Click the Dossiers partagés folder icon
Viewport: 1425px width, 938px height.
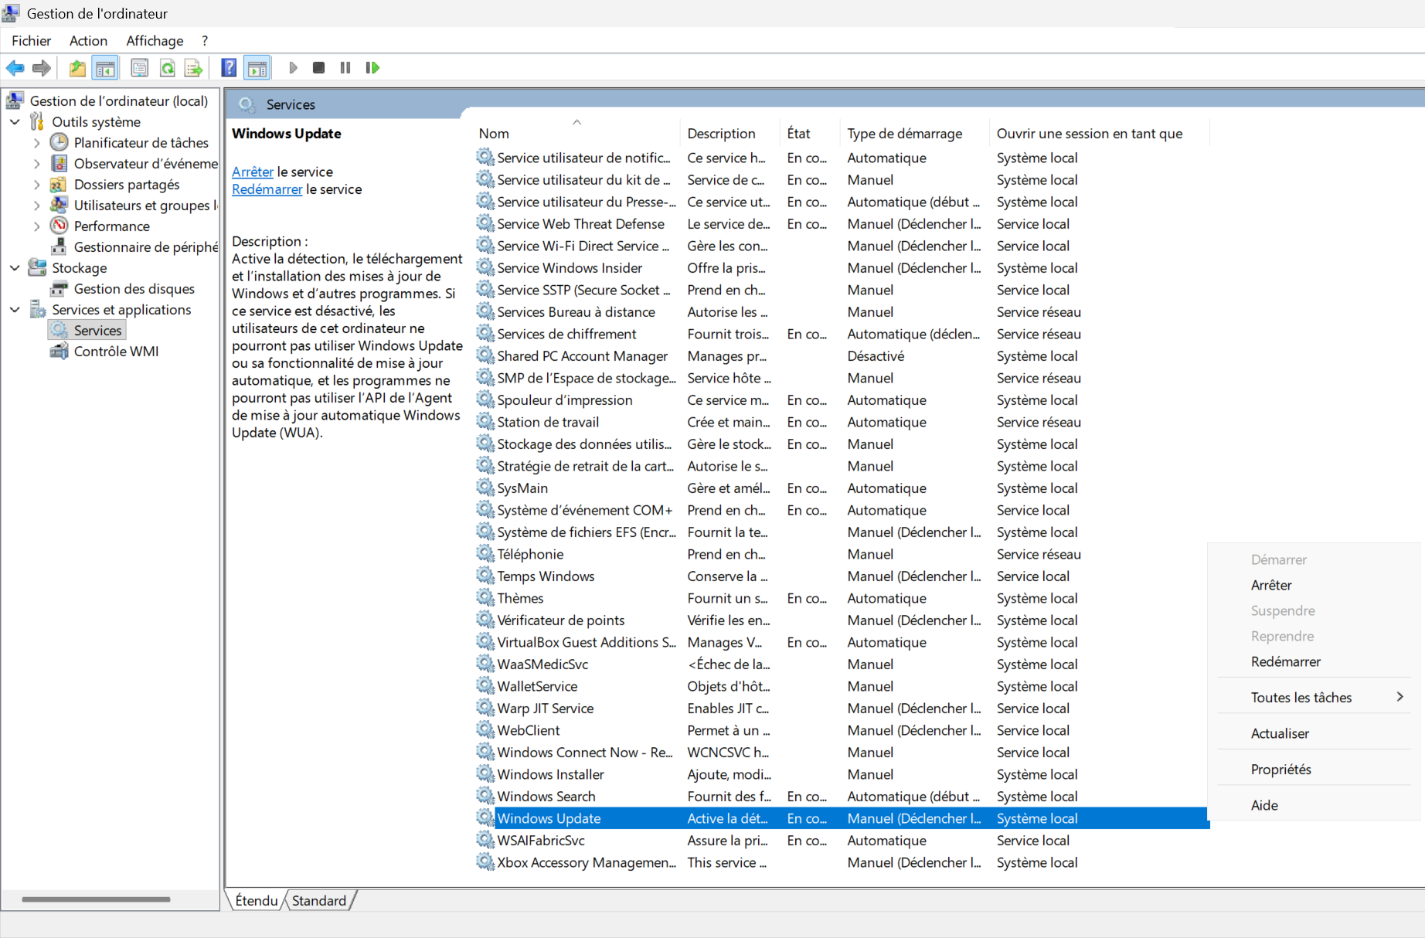[58, 184]
